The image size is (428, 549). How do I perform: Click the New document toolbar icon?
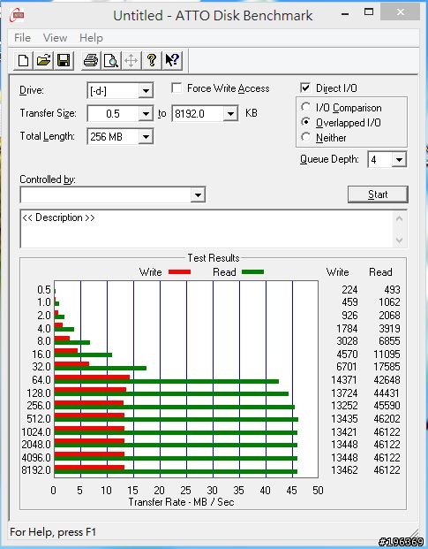[x=24, y=61]
